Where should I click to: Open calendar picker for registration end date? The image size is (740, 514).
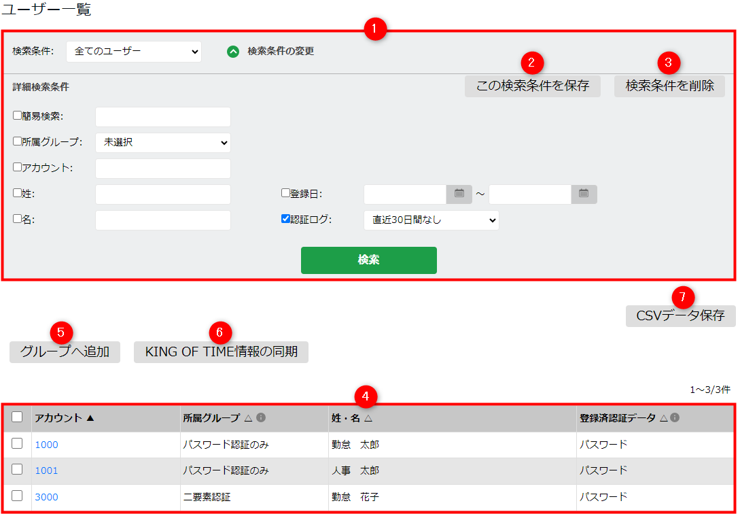pyautogui.click(x=584, y=194)
